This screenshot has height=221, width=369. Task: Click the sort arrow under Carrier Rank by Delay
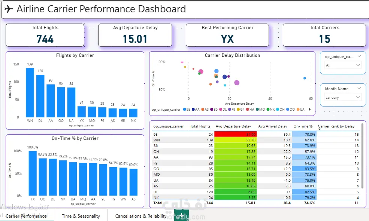[x=319, y=129]
